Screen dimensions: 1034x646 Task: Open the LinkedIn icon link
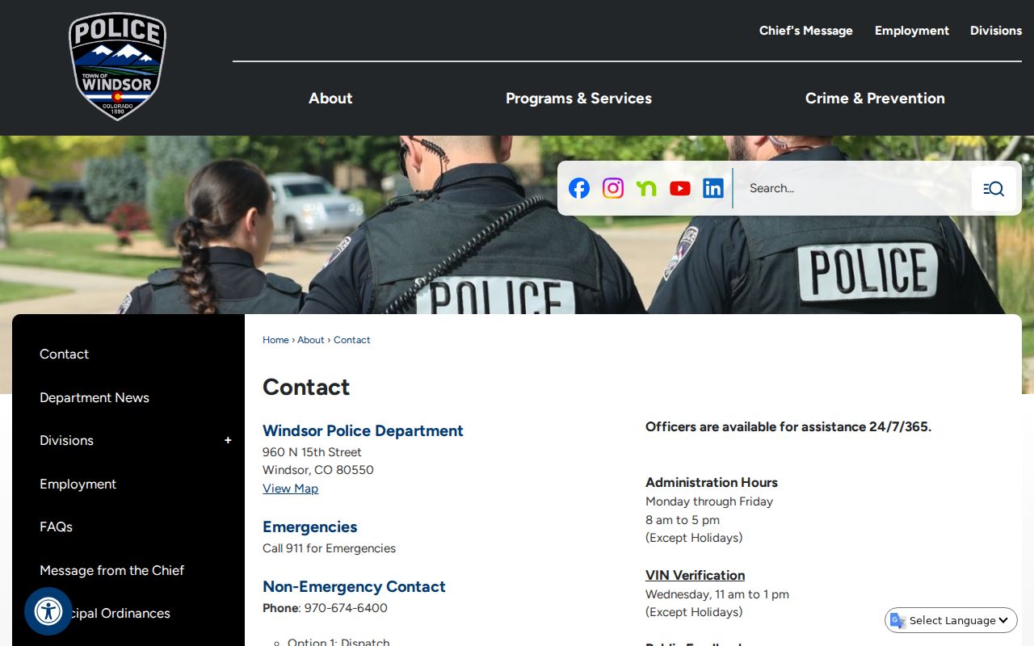[713, 188]
